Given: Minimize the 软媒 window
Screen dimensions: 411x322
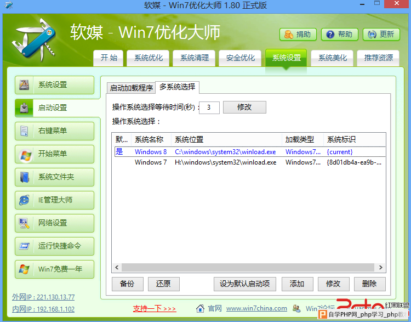Looking at the screenshot, I should click(363, 4).
